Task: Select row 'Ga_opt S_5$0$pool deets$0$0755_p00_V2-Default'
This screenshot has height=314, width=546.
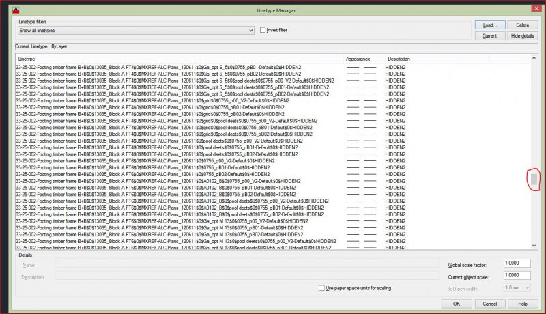Action: pos(274,81)
